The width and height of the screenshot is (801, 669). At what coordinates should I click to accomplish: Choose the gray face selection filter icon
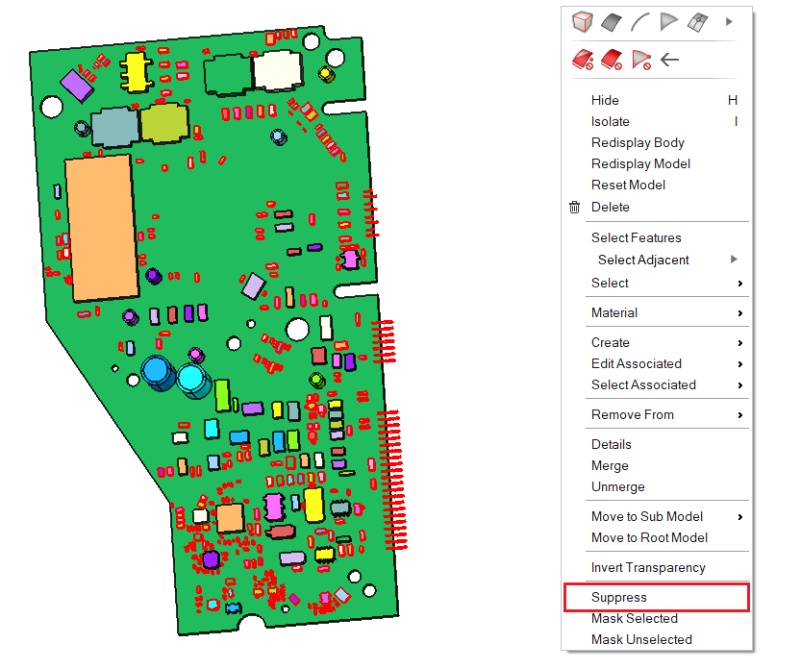pyautogui.click(x=611, y=21)
